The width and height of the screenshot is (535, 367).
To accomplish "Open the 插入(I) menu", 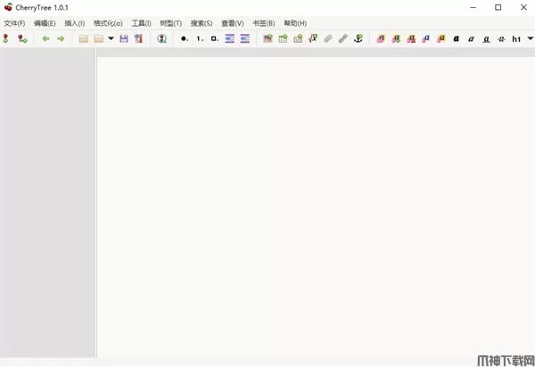I will tap(74, 23).
